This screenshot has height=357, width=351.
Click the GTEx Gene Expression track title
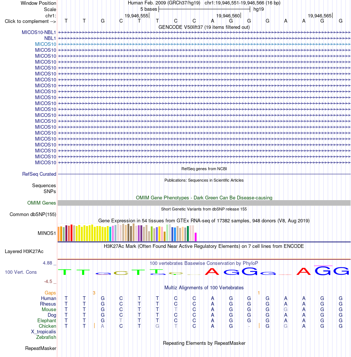[x=204, y=220]
